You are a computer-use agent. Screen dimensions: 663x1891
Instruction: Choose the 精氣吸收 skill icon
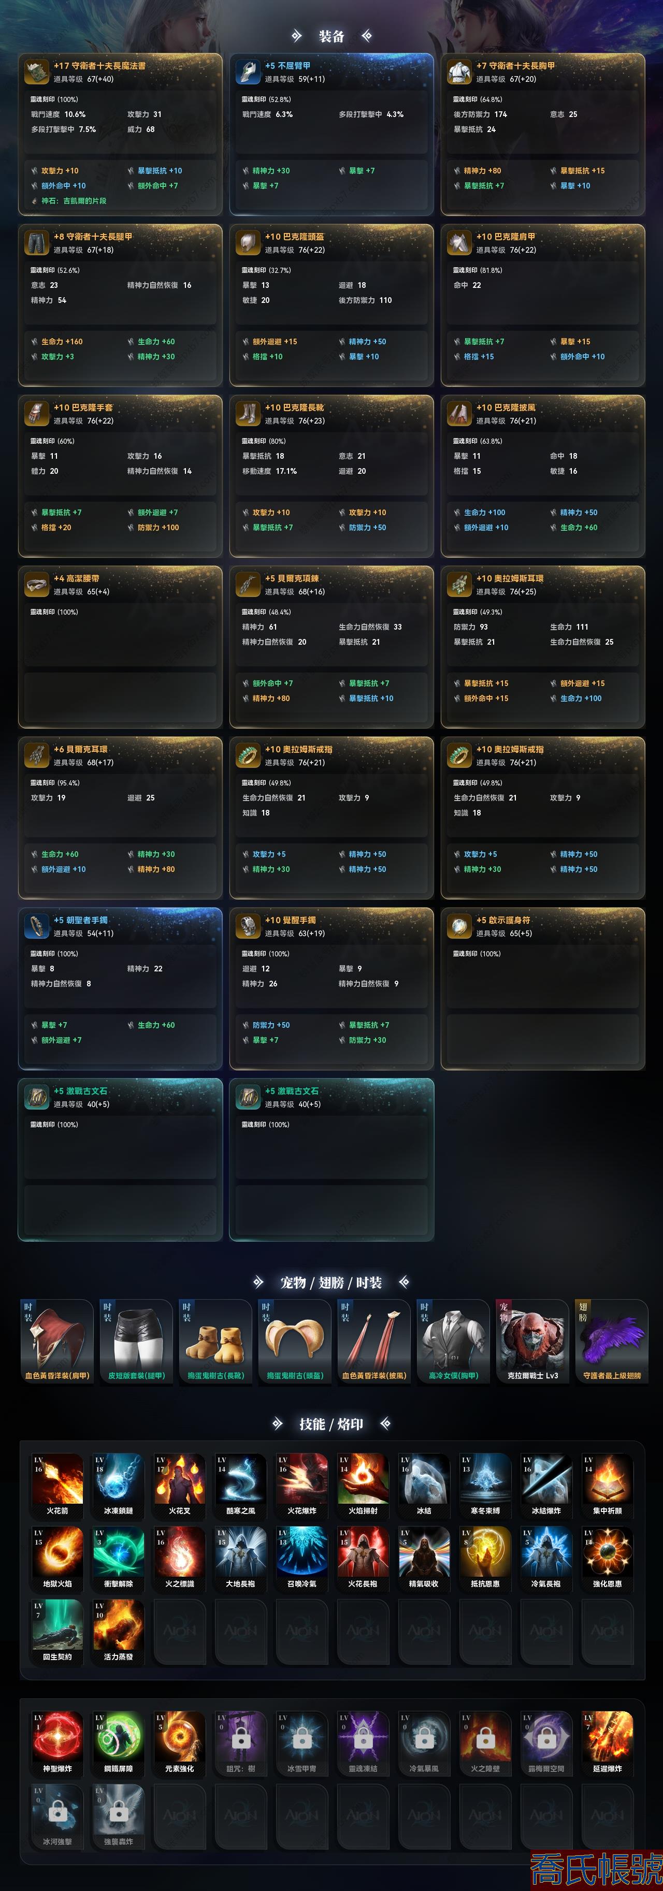pyautogui.click(x=424, y=1552)
